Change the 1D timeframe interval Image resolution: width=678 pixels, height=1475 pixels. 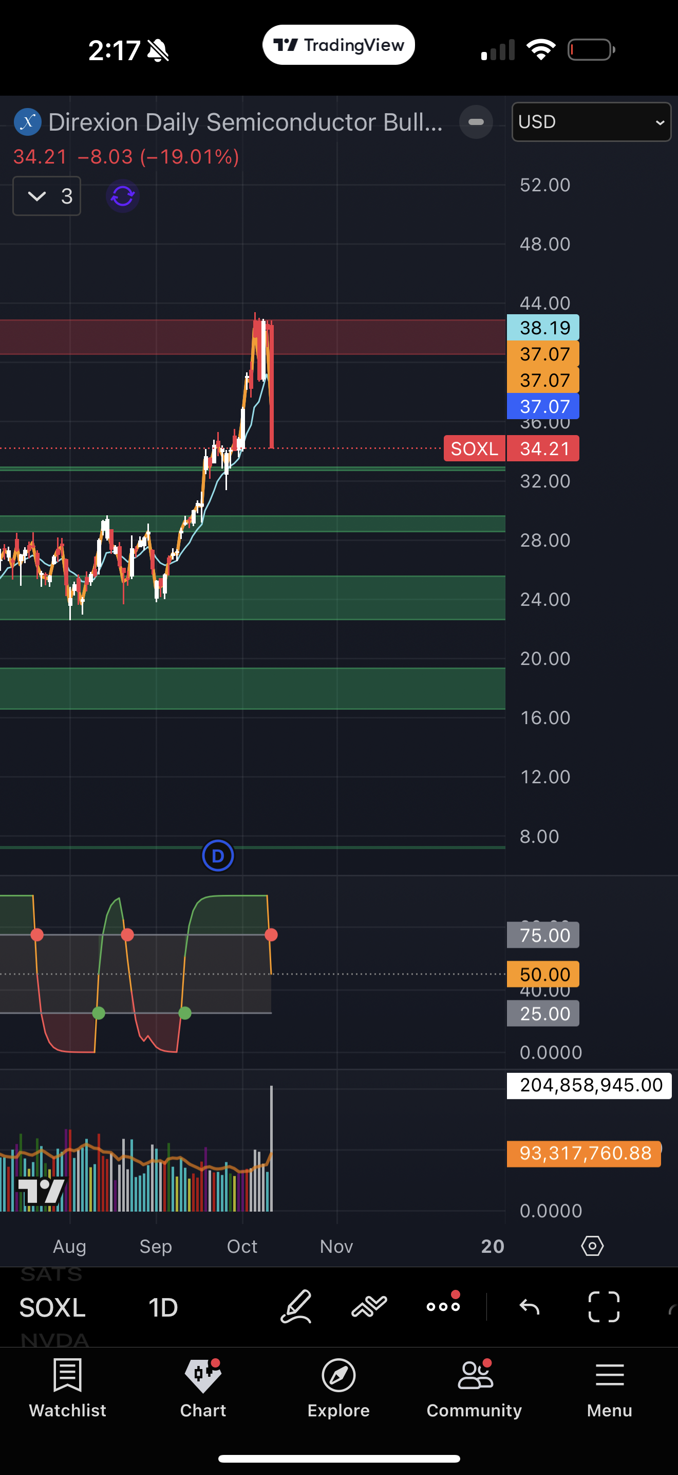pos(163,1307)
